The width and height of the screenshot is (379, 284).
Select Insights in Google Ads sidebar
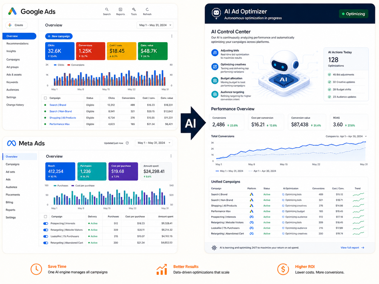click(11, 51)
